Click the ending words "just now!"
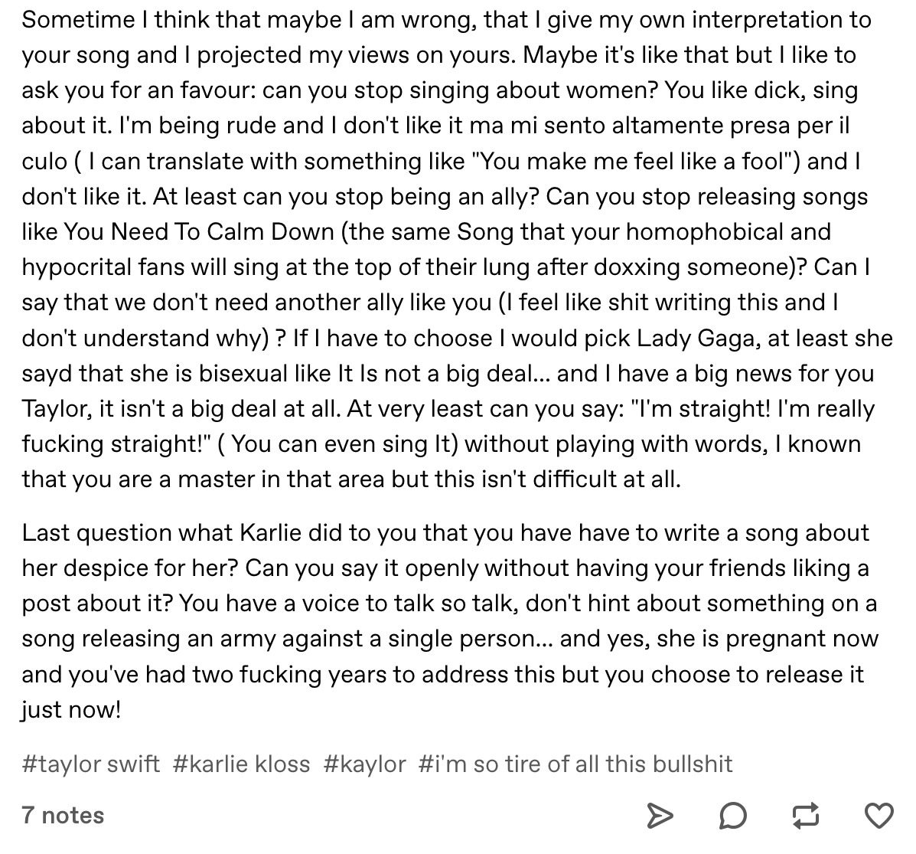Image resolution: width=916 pixels, height=854 pixels. point(71,710)
